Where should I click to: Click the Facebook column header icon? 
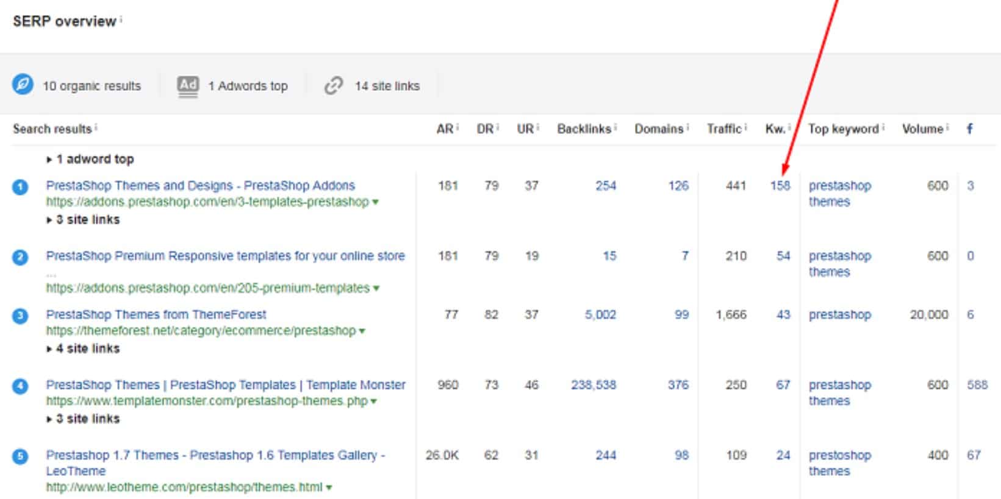[x=969, y=129]
